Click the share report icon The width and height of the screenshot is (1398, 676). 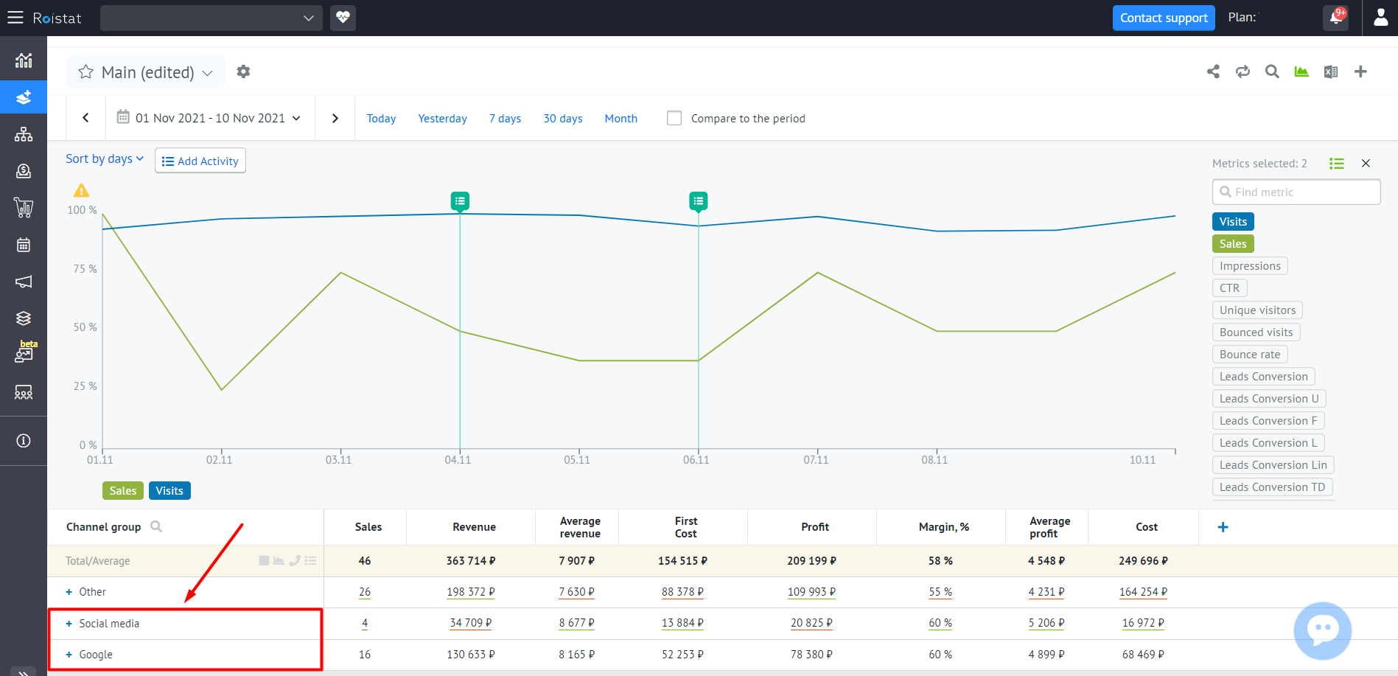pyautogui.click(x=1213, y=72)
